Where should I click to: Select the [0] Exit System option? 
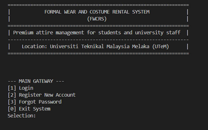point(29,109)
